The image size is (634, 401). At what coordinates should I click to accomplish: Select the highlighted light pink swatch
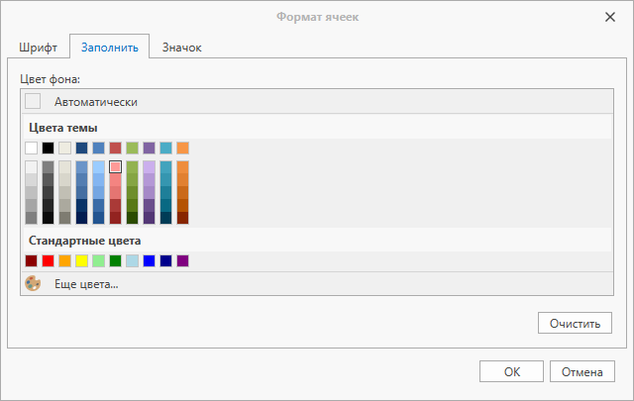tap(115, 167)
